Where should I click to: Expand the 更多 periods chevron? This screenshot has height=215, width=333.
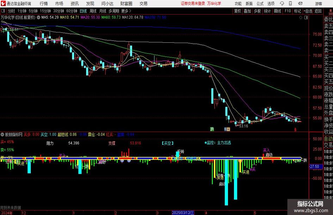(127, 11)
